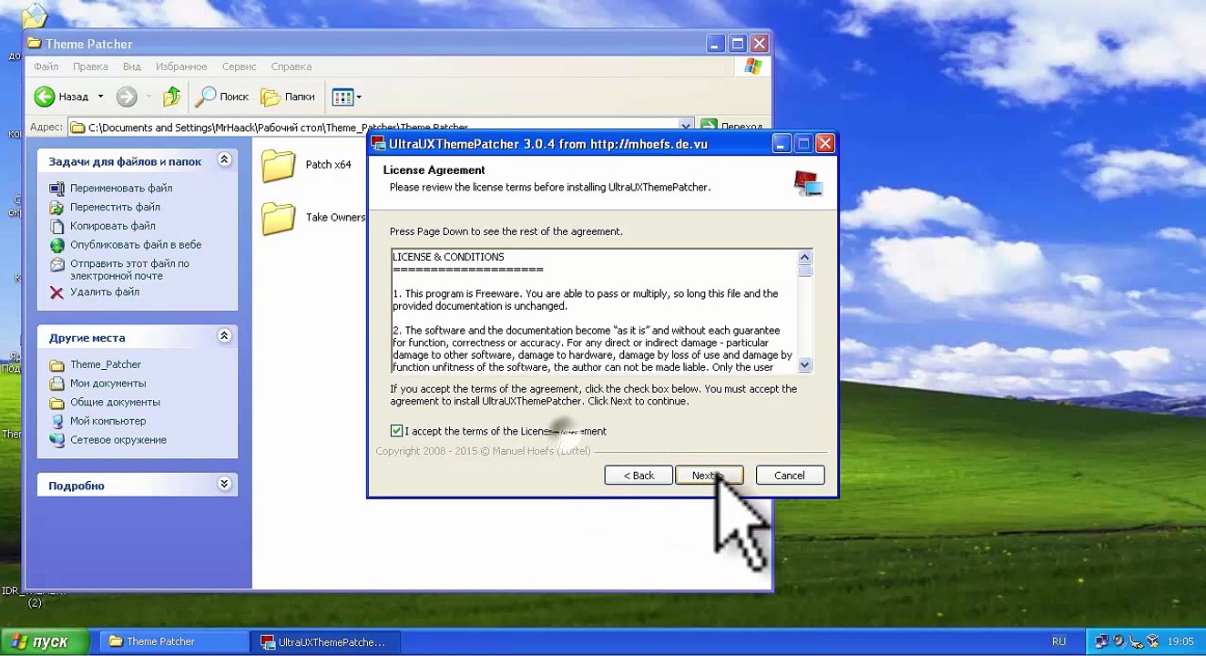Click Переместить файл task link

tap(115, 207)
